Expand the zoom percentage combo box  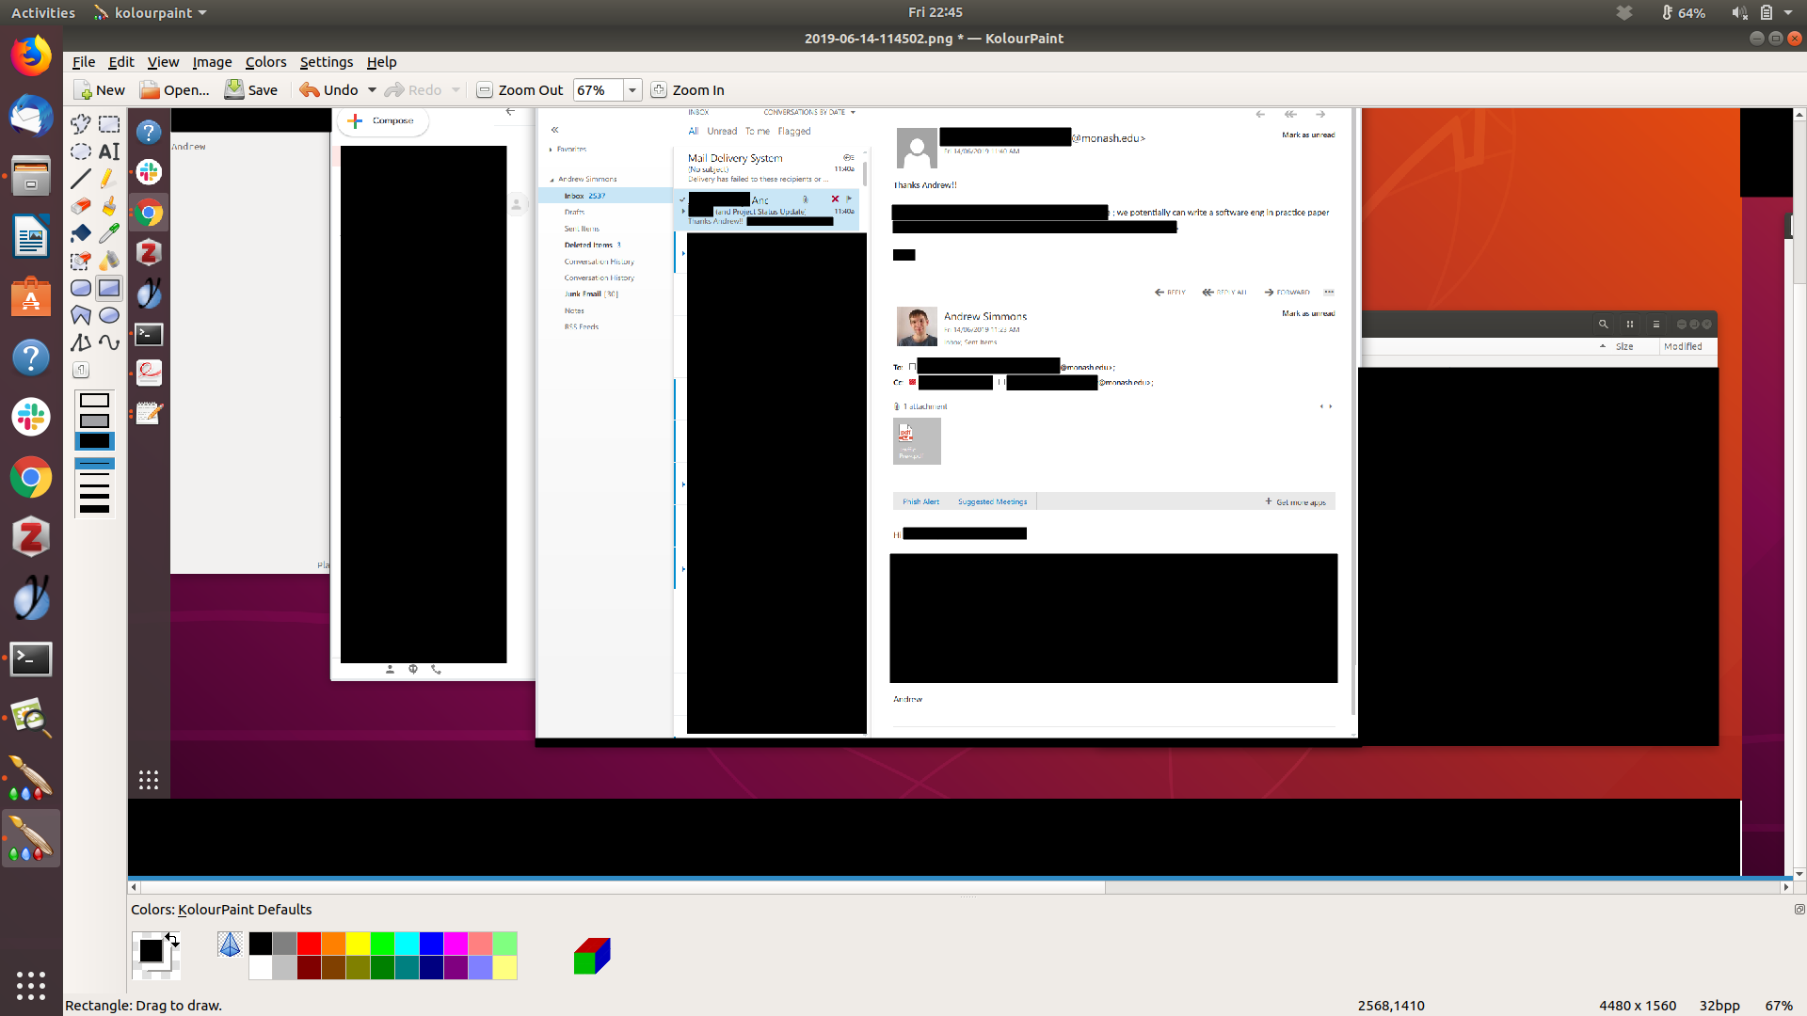(x=632, y=90)
